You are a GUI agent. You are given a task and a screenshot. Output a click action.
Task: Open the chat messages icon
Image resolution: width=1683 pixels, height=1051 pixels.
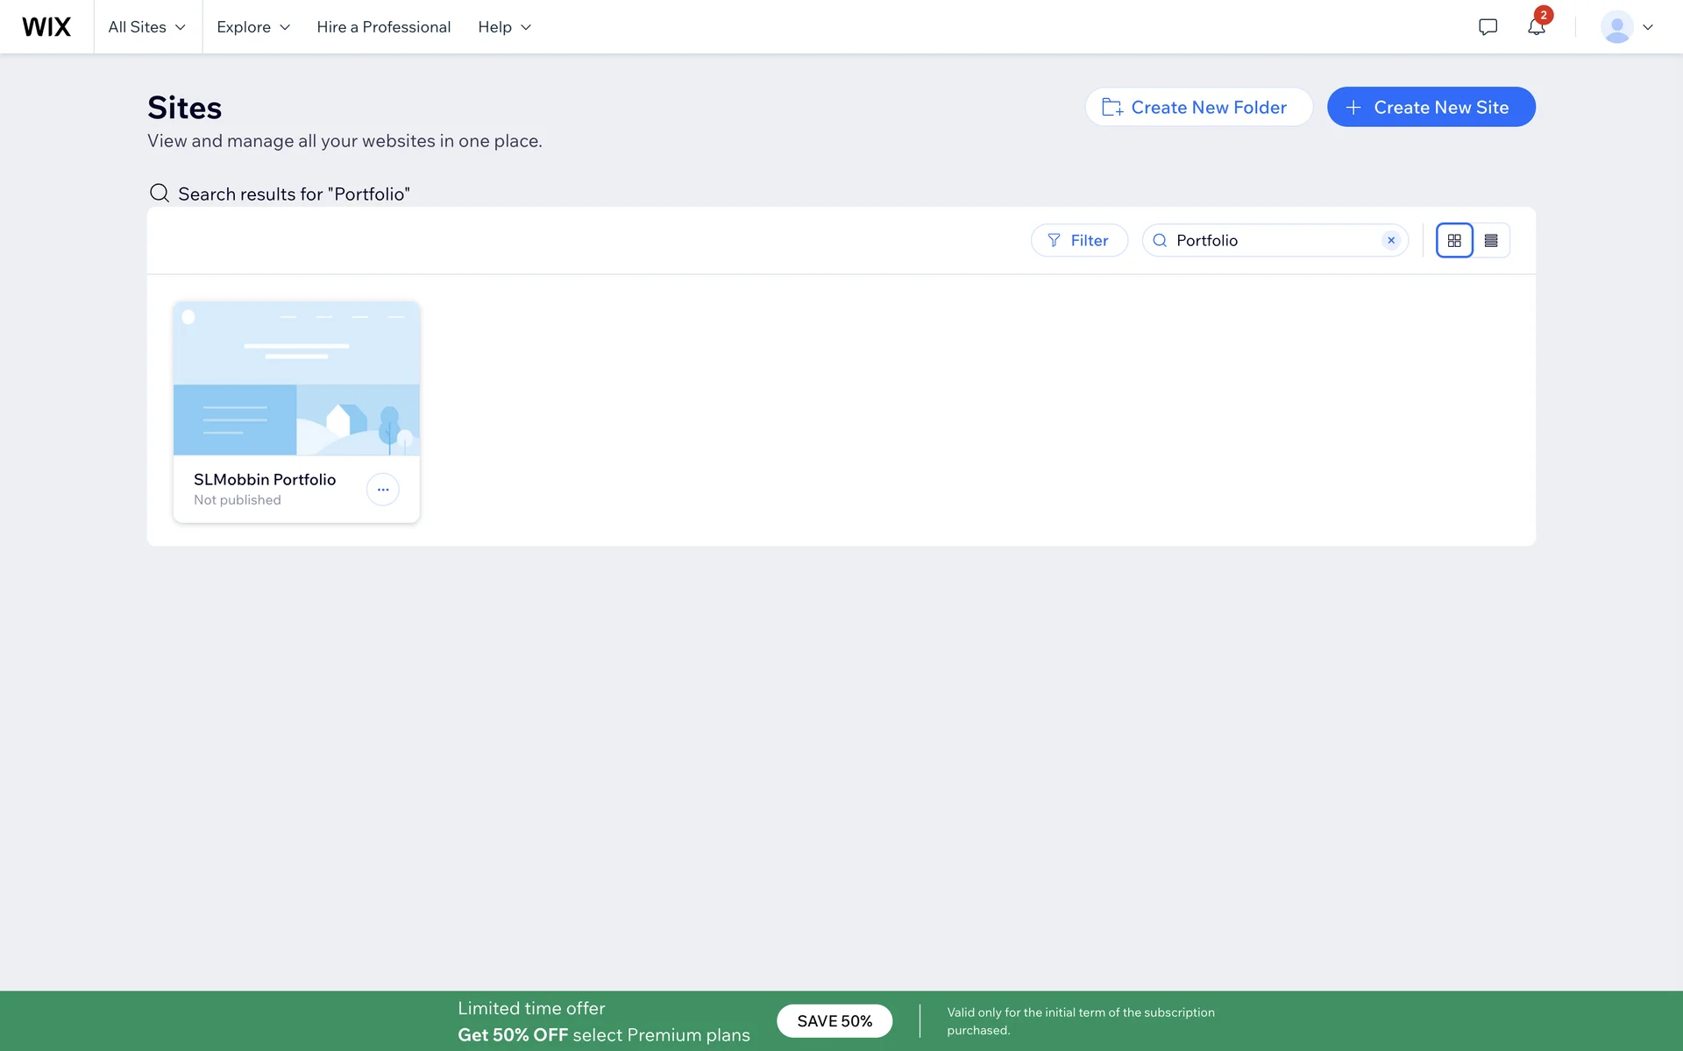[x=1488, y=27]
